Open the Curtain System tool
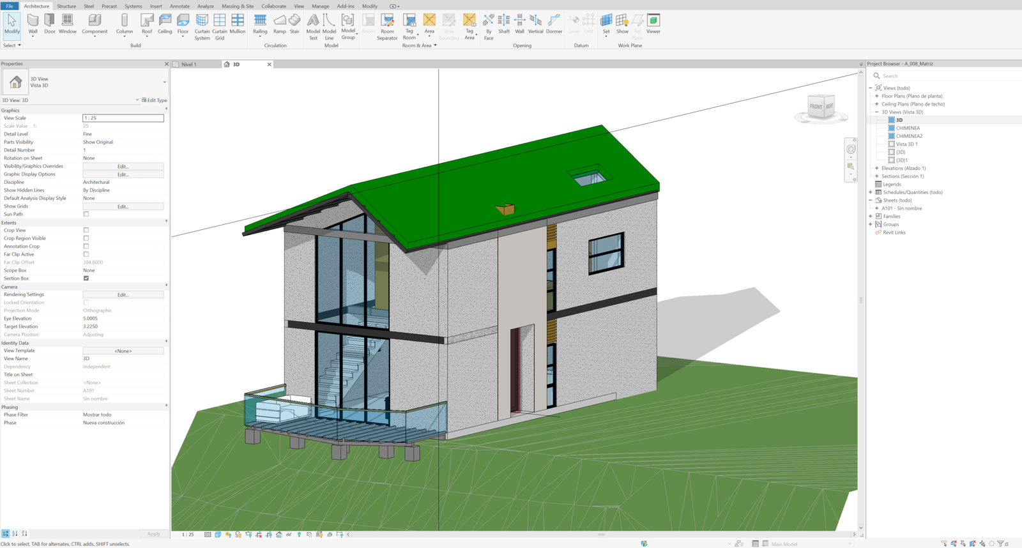The height and width of the screenshot is (548, 1022). point(202,27)
